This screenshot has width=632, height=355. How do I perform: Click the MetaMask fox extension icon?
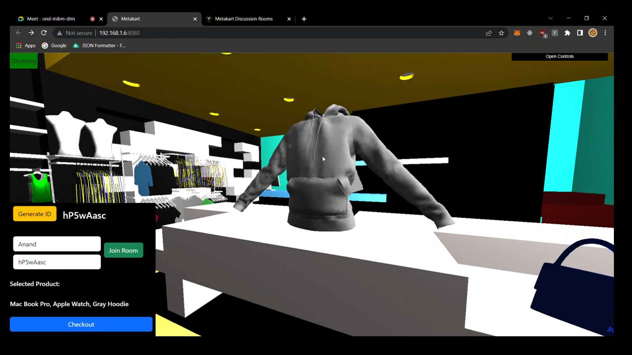(517, 33)
